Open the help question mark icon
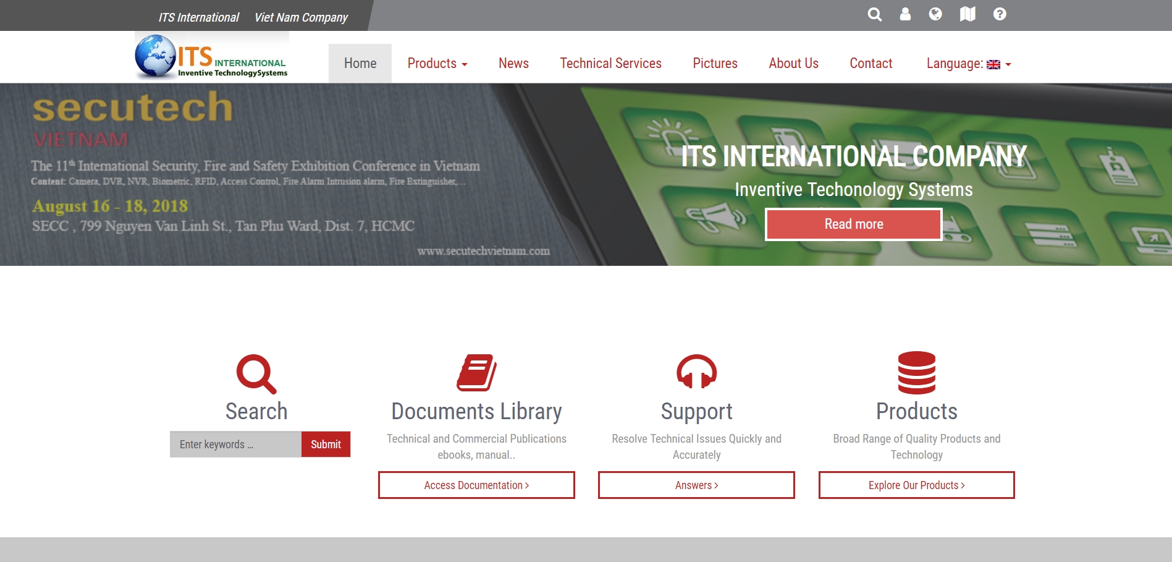1172x562 pixels. 1000,14
